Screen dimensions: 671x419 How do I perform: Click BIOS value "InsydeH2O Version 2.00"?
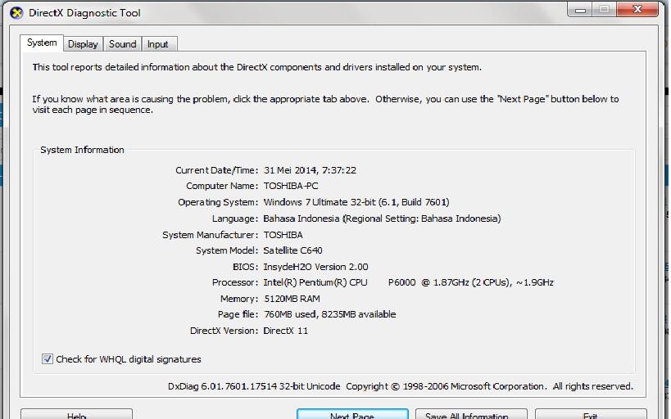(315, 267)
